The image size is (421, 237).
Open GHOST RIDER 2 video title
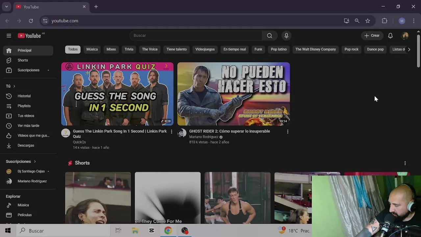tap(230, 131)
